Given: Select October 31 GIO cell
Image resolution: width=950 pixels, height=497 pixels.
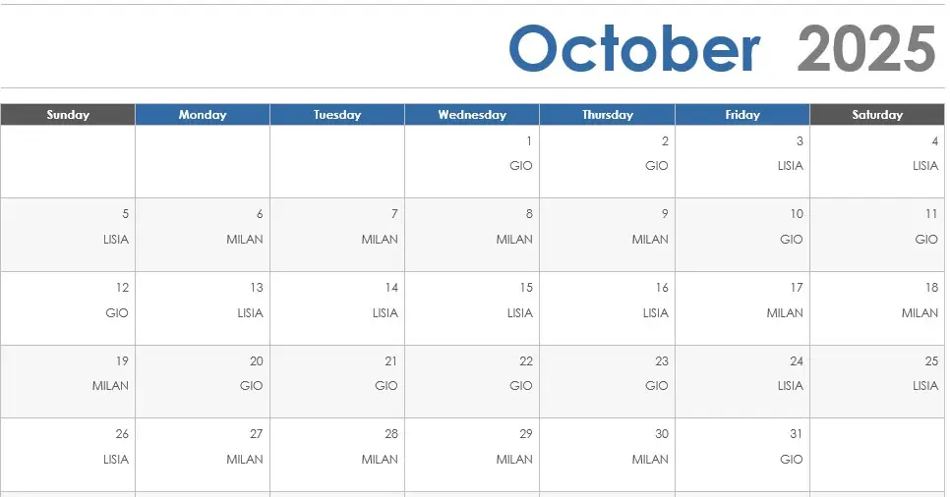Looking at the screenshot, I should 742,455.
